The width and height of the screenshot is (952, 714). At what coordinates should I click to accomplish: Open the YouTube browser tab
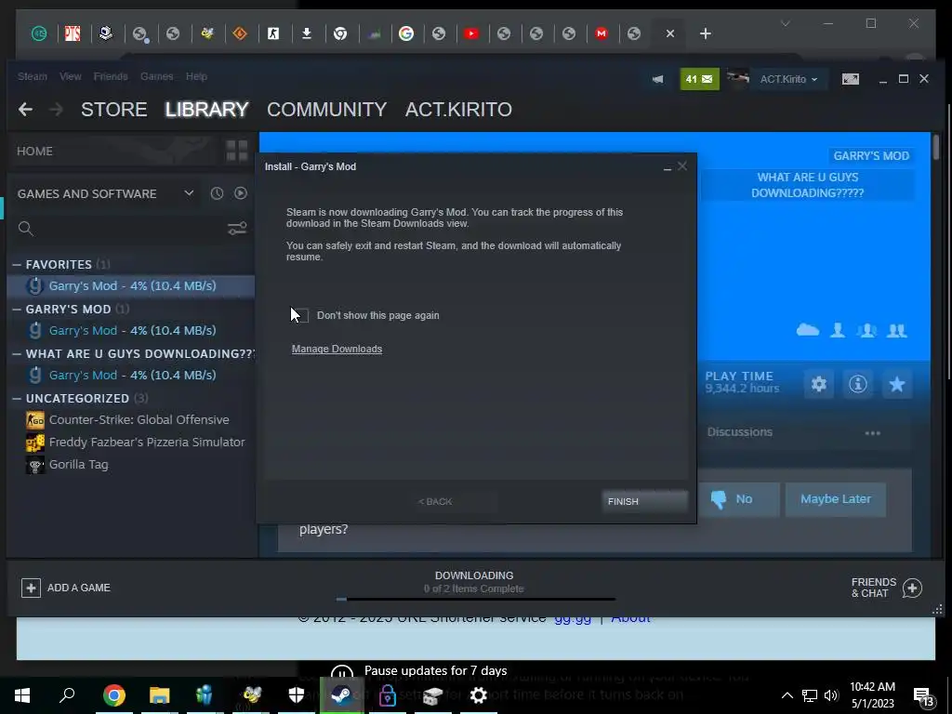(471, 34)
